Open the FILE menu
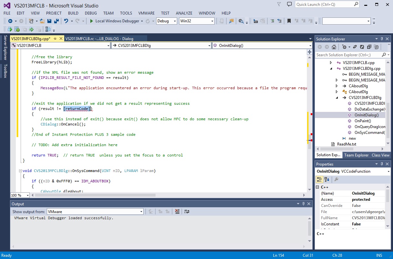The height and width of the screenshot is (259, 393). tap(7, 13)
